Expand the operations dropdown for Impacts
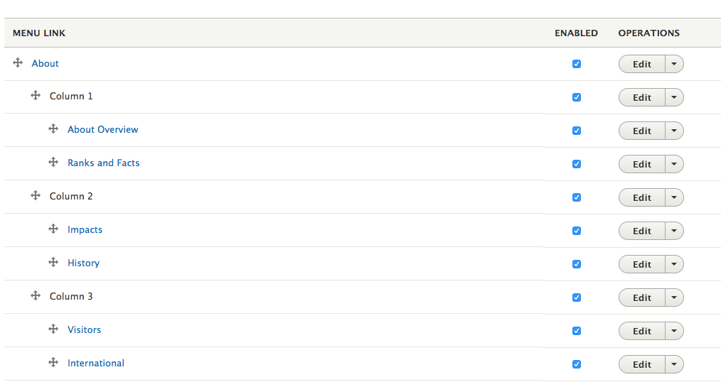721x382 pixels. (674, 231)
